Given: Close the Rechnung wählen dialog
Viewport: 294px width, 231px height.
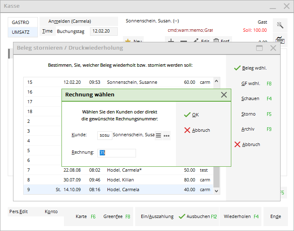Looking at the screenshot, I should point(224,95).
